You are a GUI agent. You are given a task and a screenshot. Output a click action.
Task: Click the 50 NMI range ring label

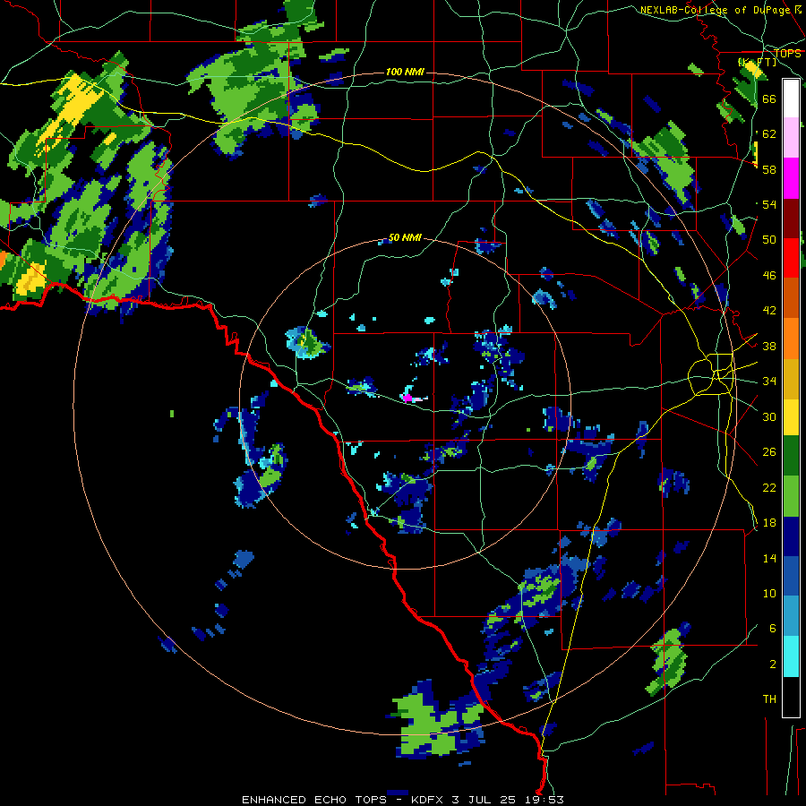click(405, 237)
